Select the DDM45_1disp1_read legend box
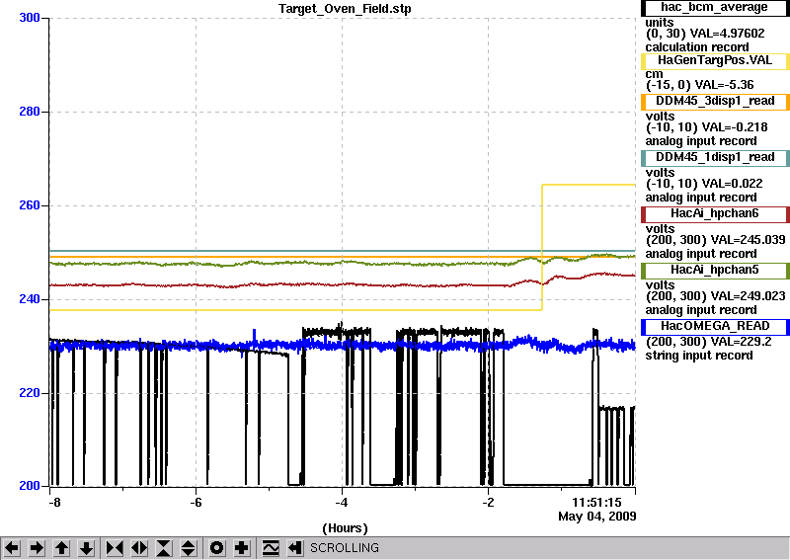790x560 pixels. pyautogui.click(x=715, y=158)
